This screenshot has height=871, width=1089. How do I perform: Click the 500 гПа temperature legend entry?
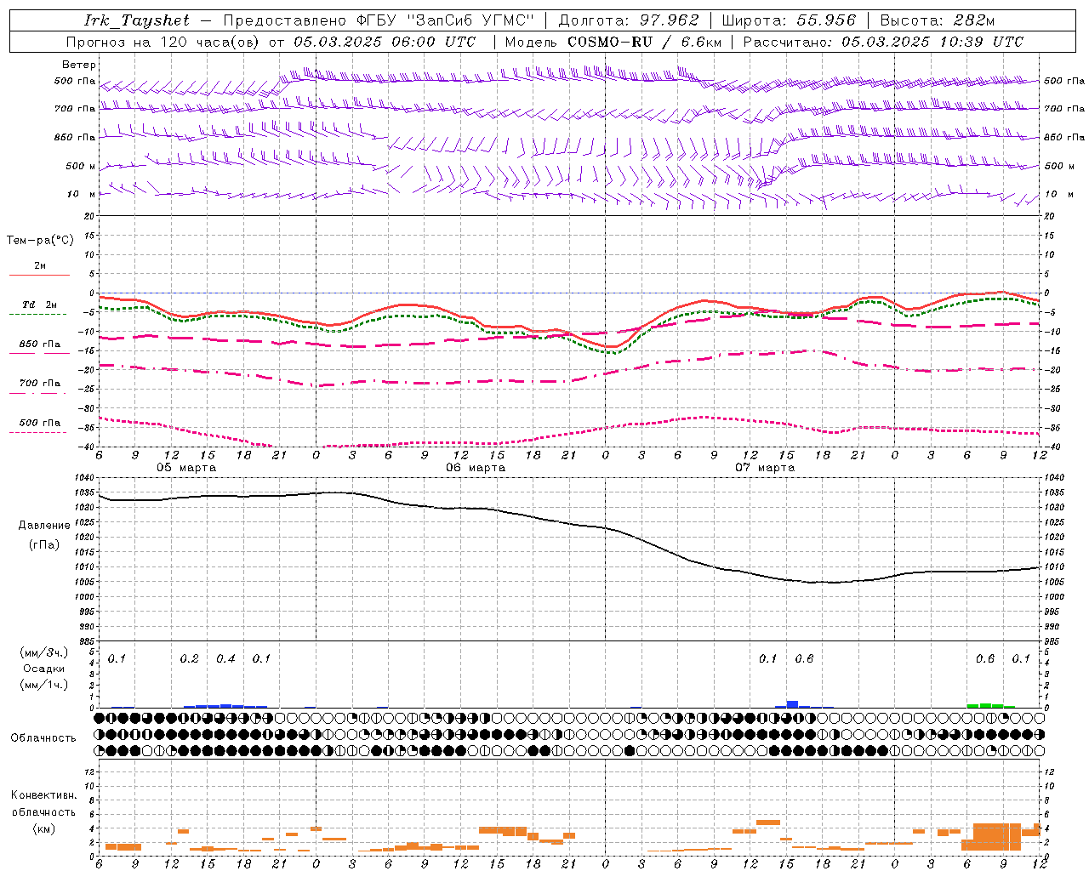click(40, 423)
